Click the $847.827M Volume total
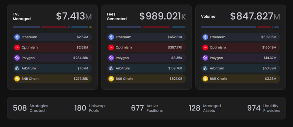Viewport: 293px width, 127px height. click(255, 16)
